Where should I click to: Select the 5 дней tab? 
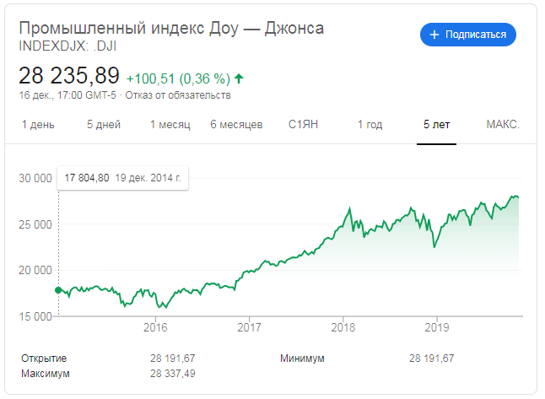104,125
